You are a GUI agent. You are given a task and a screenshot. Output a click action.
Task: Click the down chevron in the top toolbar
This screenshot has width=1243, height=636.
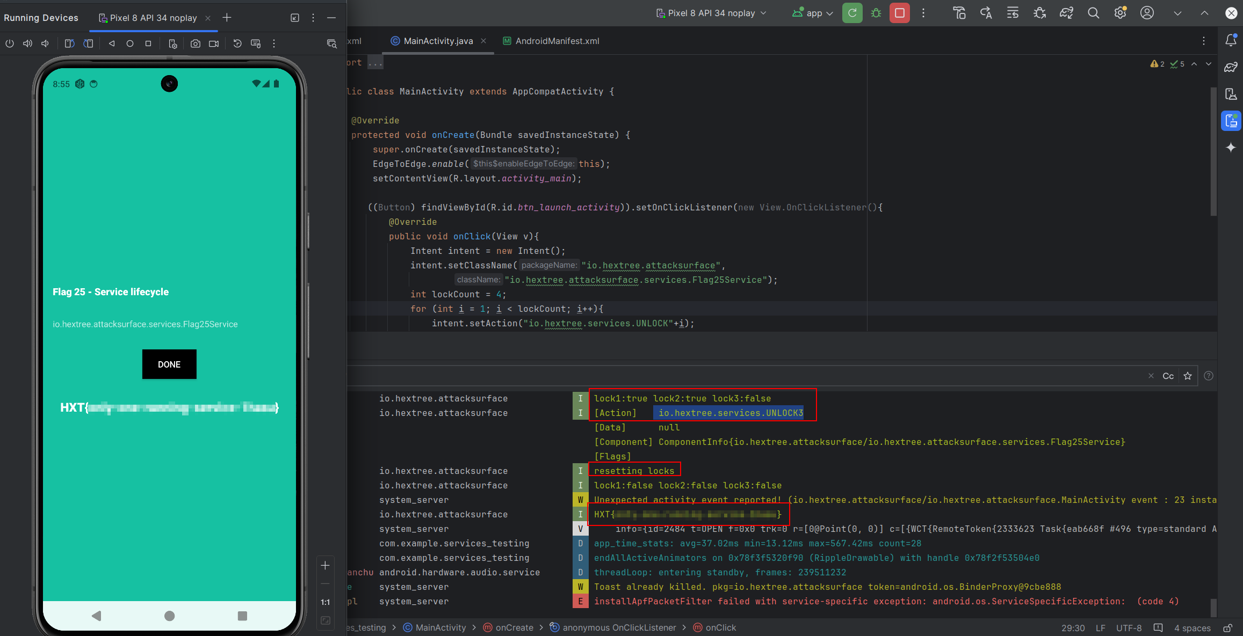tap(1177, 13)
